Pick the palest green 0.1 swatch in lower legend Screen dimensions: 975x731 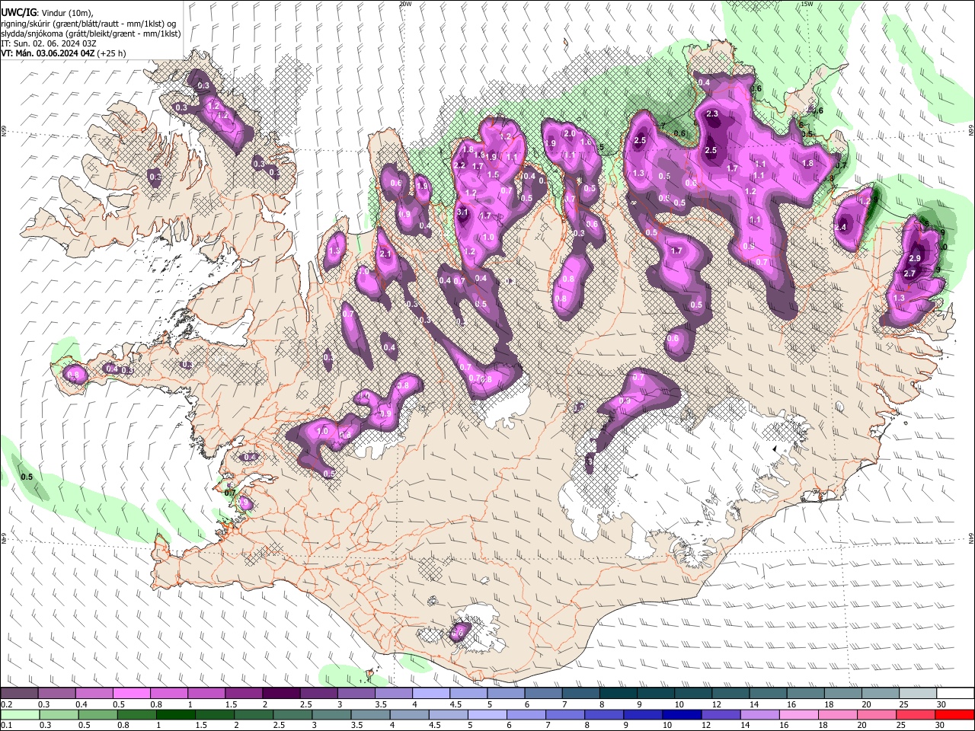(19, 714)
